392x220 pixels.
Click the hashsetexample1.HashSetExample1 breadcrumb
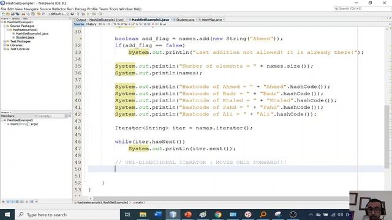point(102,202)
